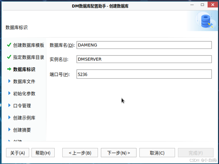Select the 创建数据库模板 step
219x164 pixels.
tap(29, 45)
